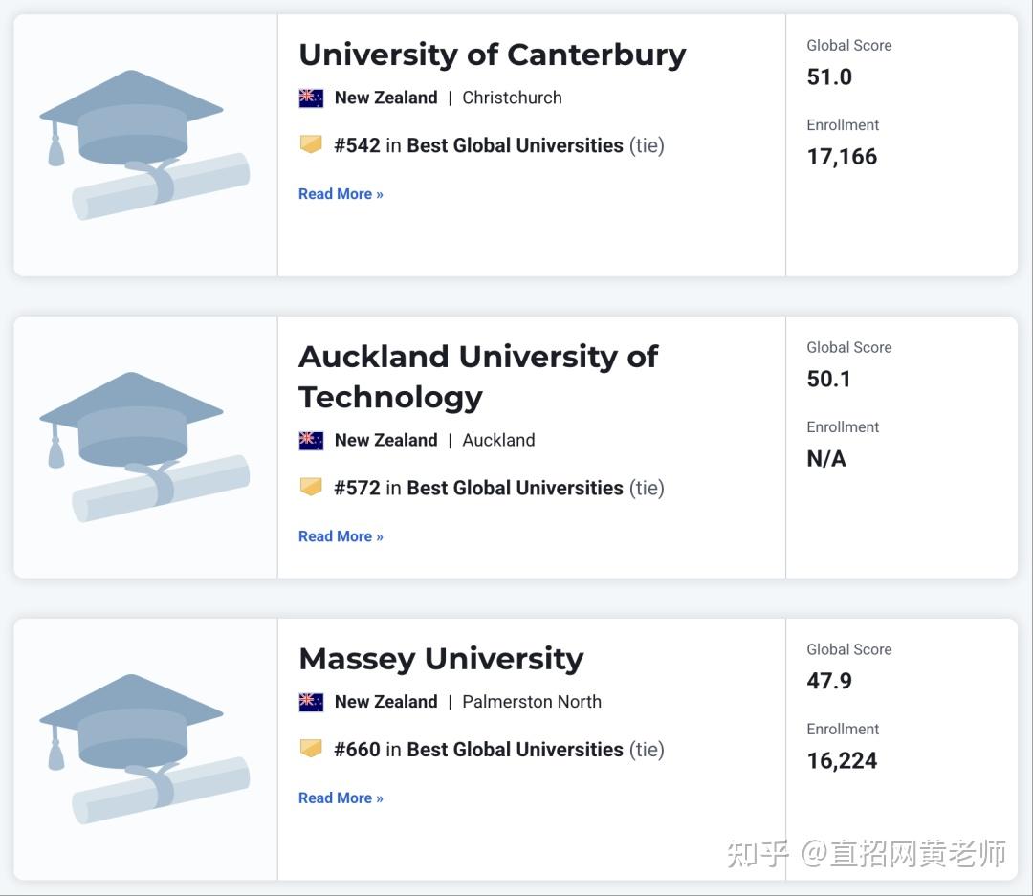
Task: Open the Massey University heading
Action: coord(441,660)
